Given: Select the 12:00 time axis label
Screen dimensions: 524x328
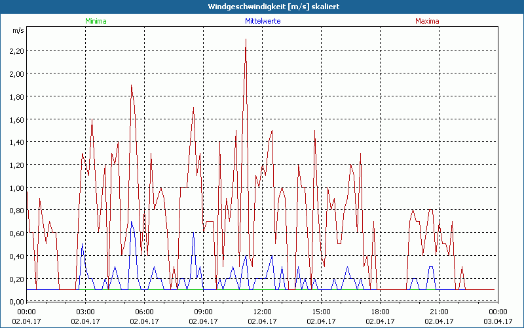Looking at the screenshot, I should (262, 312).
